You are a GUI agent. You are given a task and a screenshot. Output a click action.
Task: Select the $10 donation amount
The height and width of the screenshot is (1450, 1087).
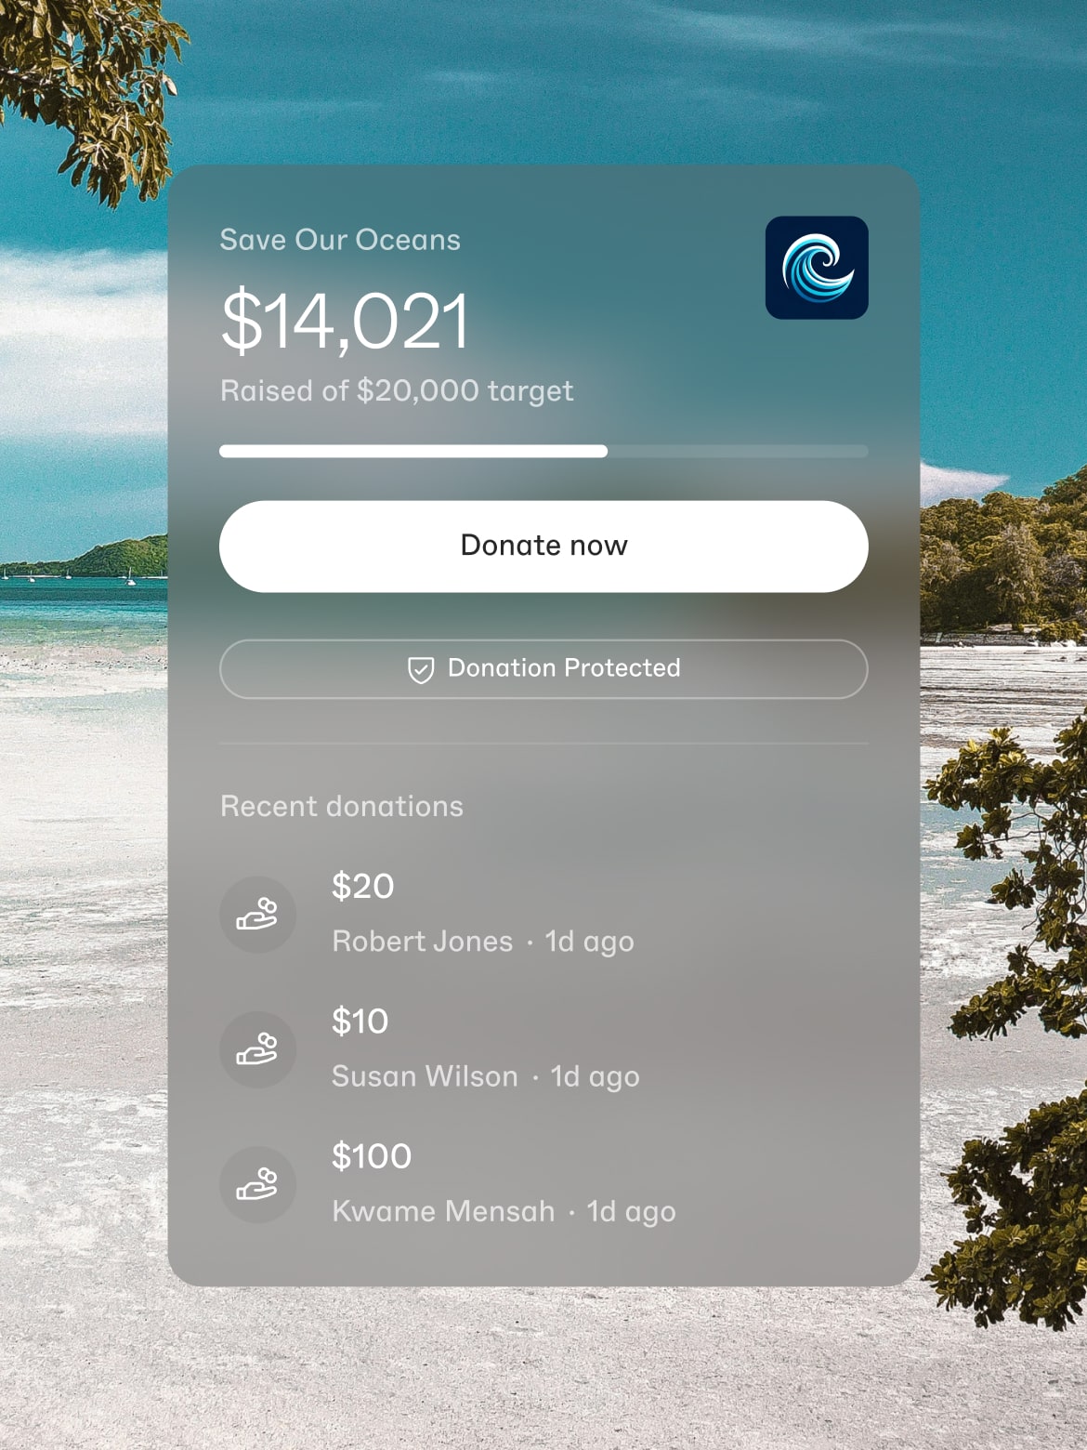(360, 1021)
